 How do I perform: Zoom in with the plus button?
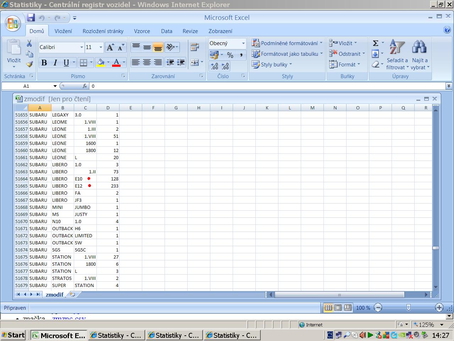click(x=439, y=308)
